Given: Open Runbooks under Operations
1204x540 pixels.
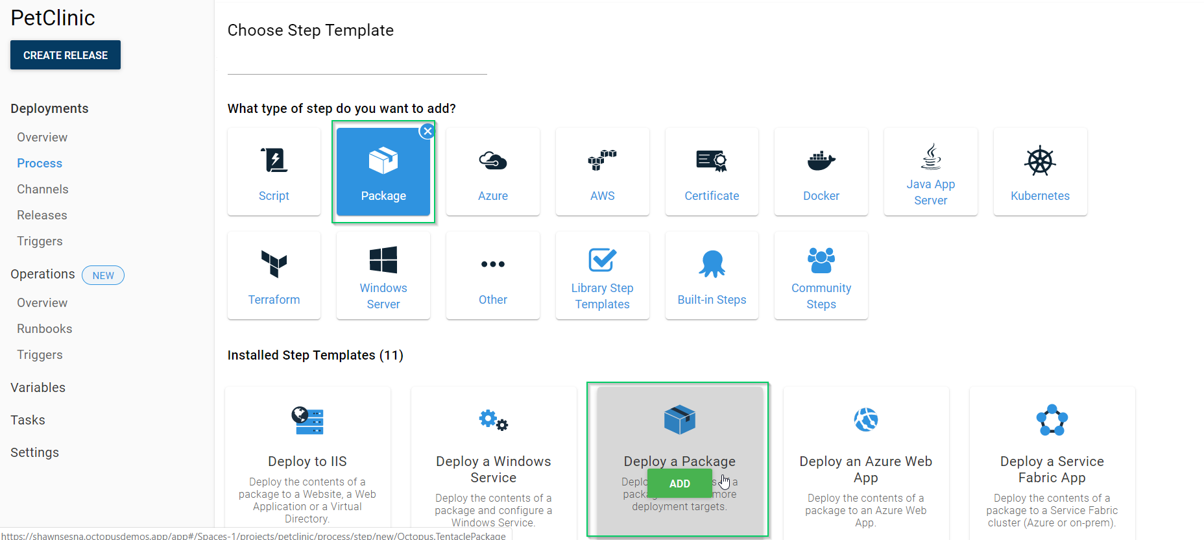Looking at the screenshot, I should pyautogui.click(x=45, y=329).
